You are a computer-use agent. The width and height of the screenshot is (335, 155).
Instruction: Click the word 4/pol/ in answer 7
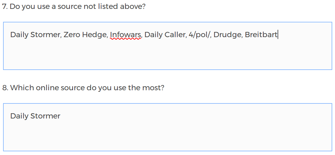(x=200, y=35)
